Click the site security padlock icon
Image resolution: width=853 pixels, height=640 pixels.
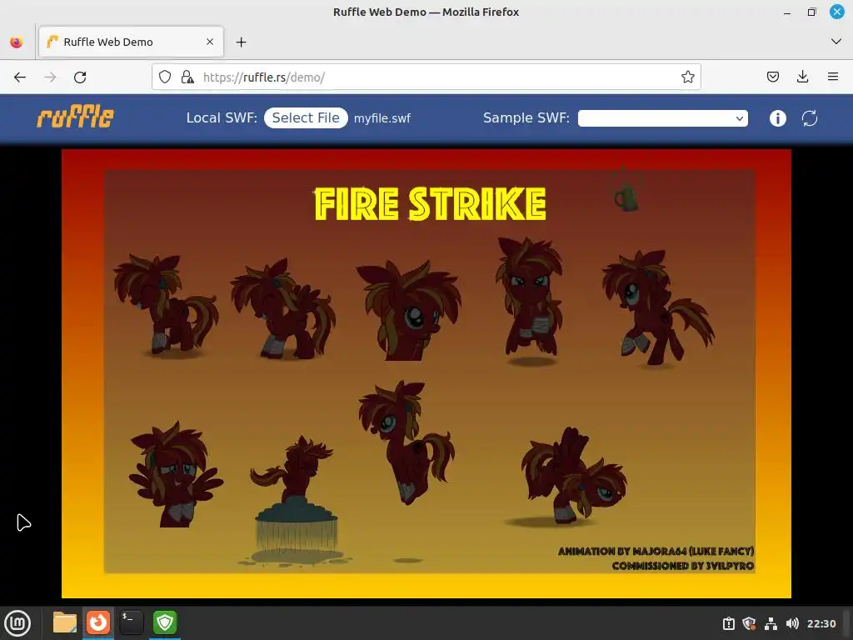187,77
